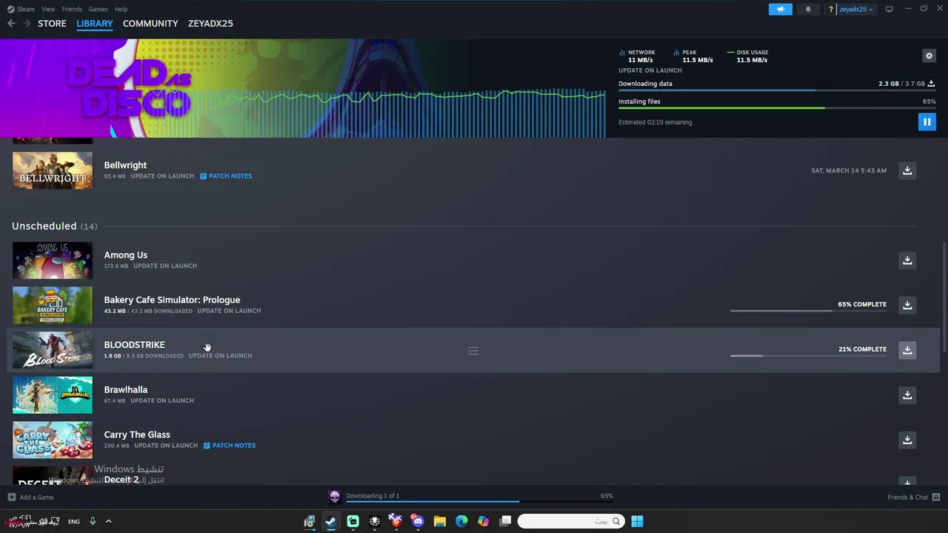Select the Bellwright title text
948x533 pixels.
point(125,165)
